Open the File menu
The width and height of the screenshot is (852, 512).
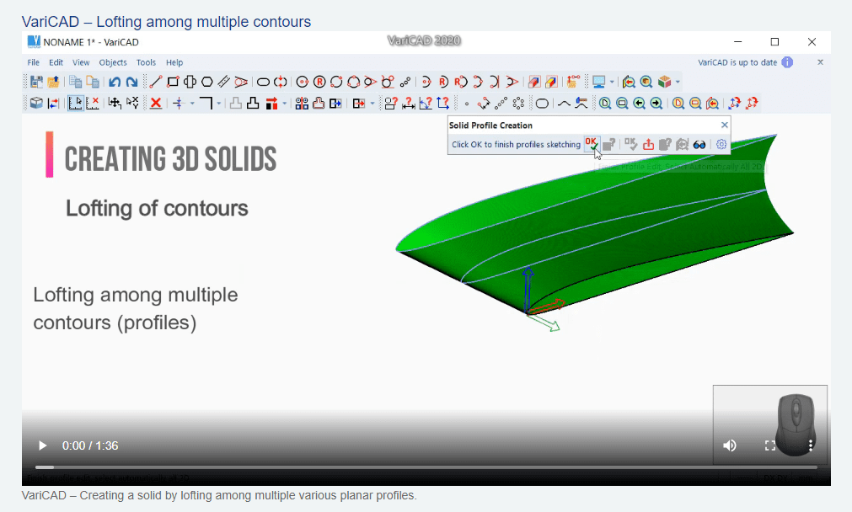tap(33, 62)
